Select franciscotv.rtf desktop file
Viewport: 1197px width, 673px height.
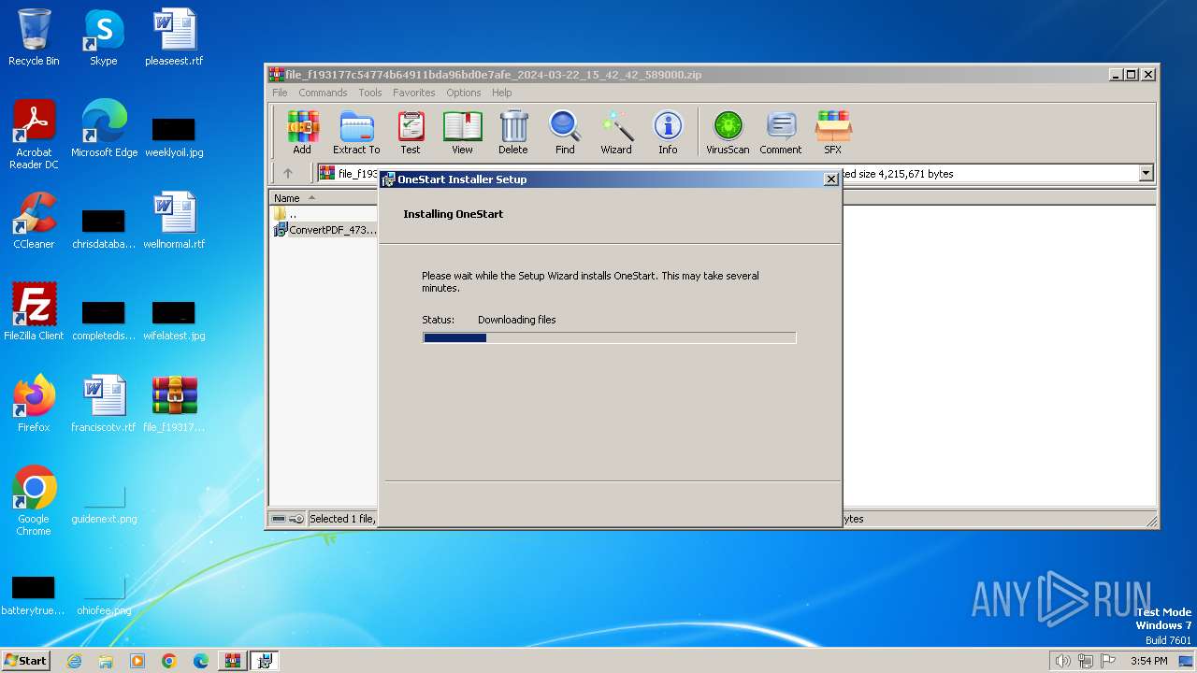[104, 404]
